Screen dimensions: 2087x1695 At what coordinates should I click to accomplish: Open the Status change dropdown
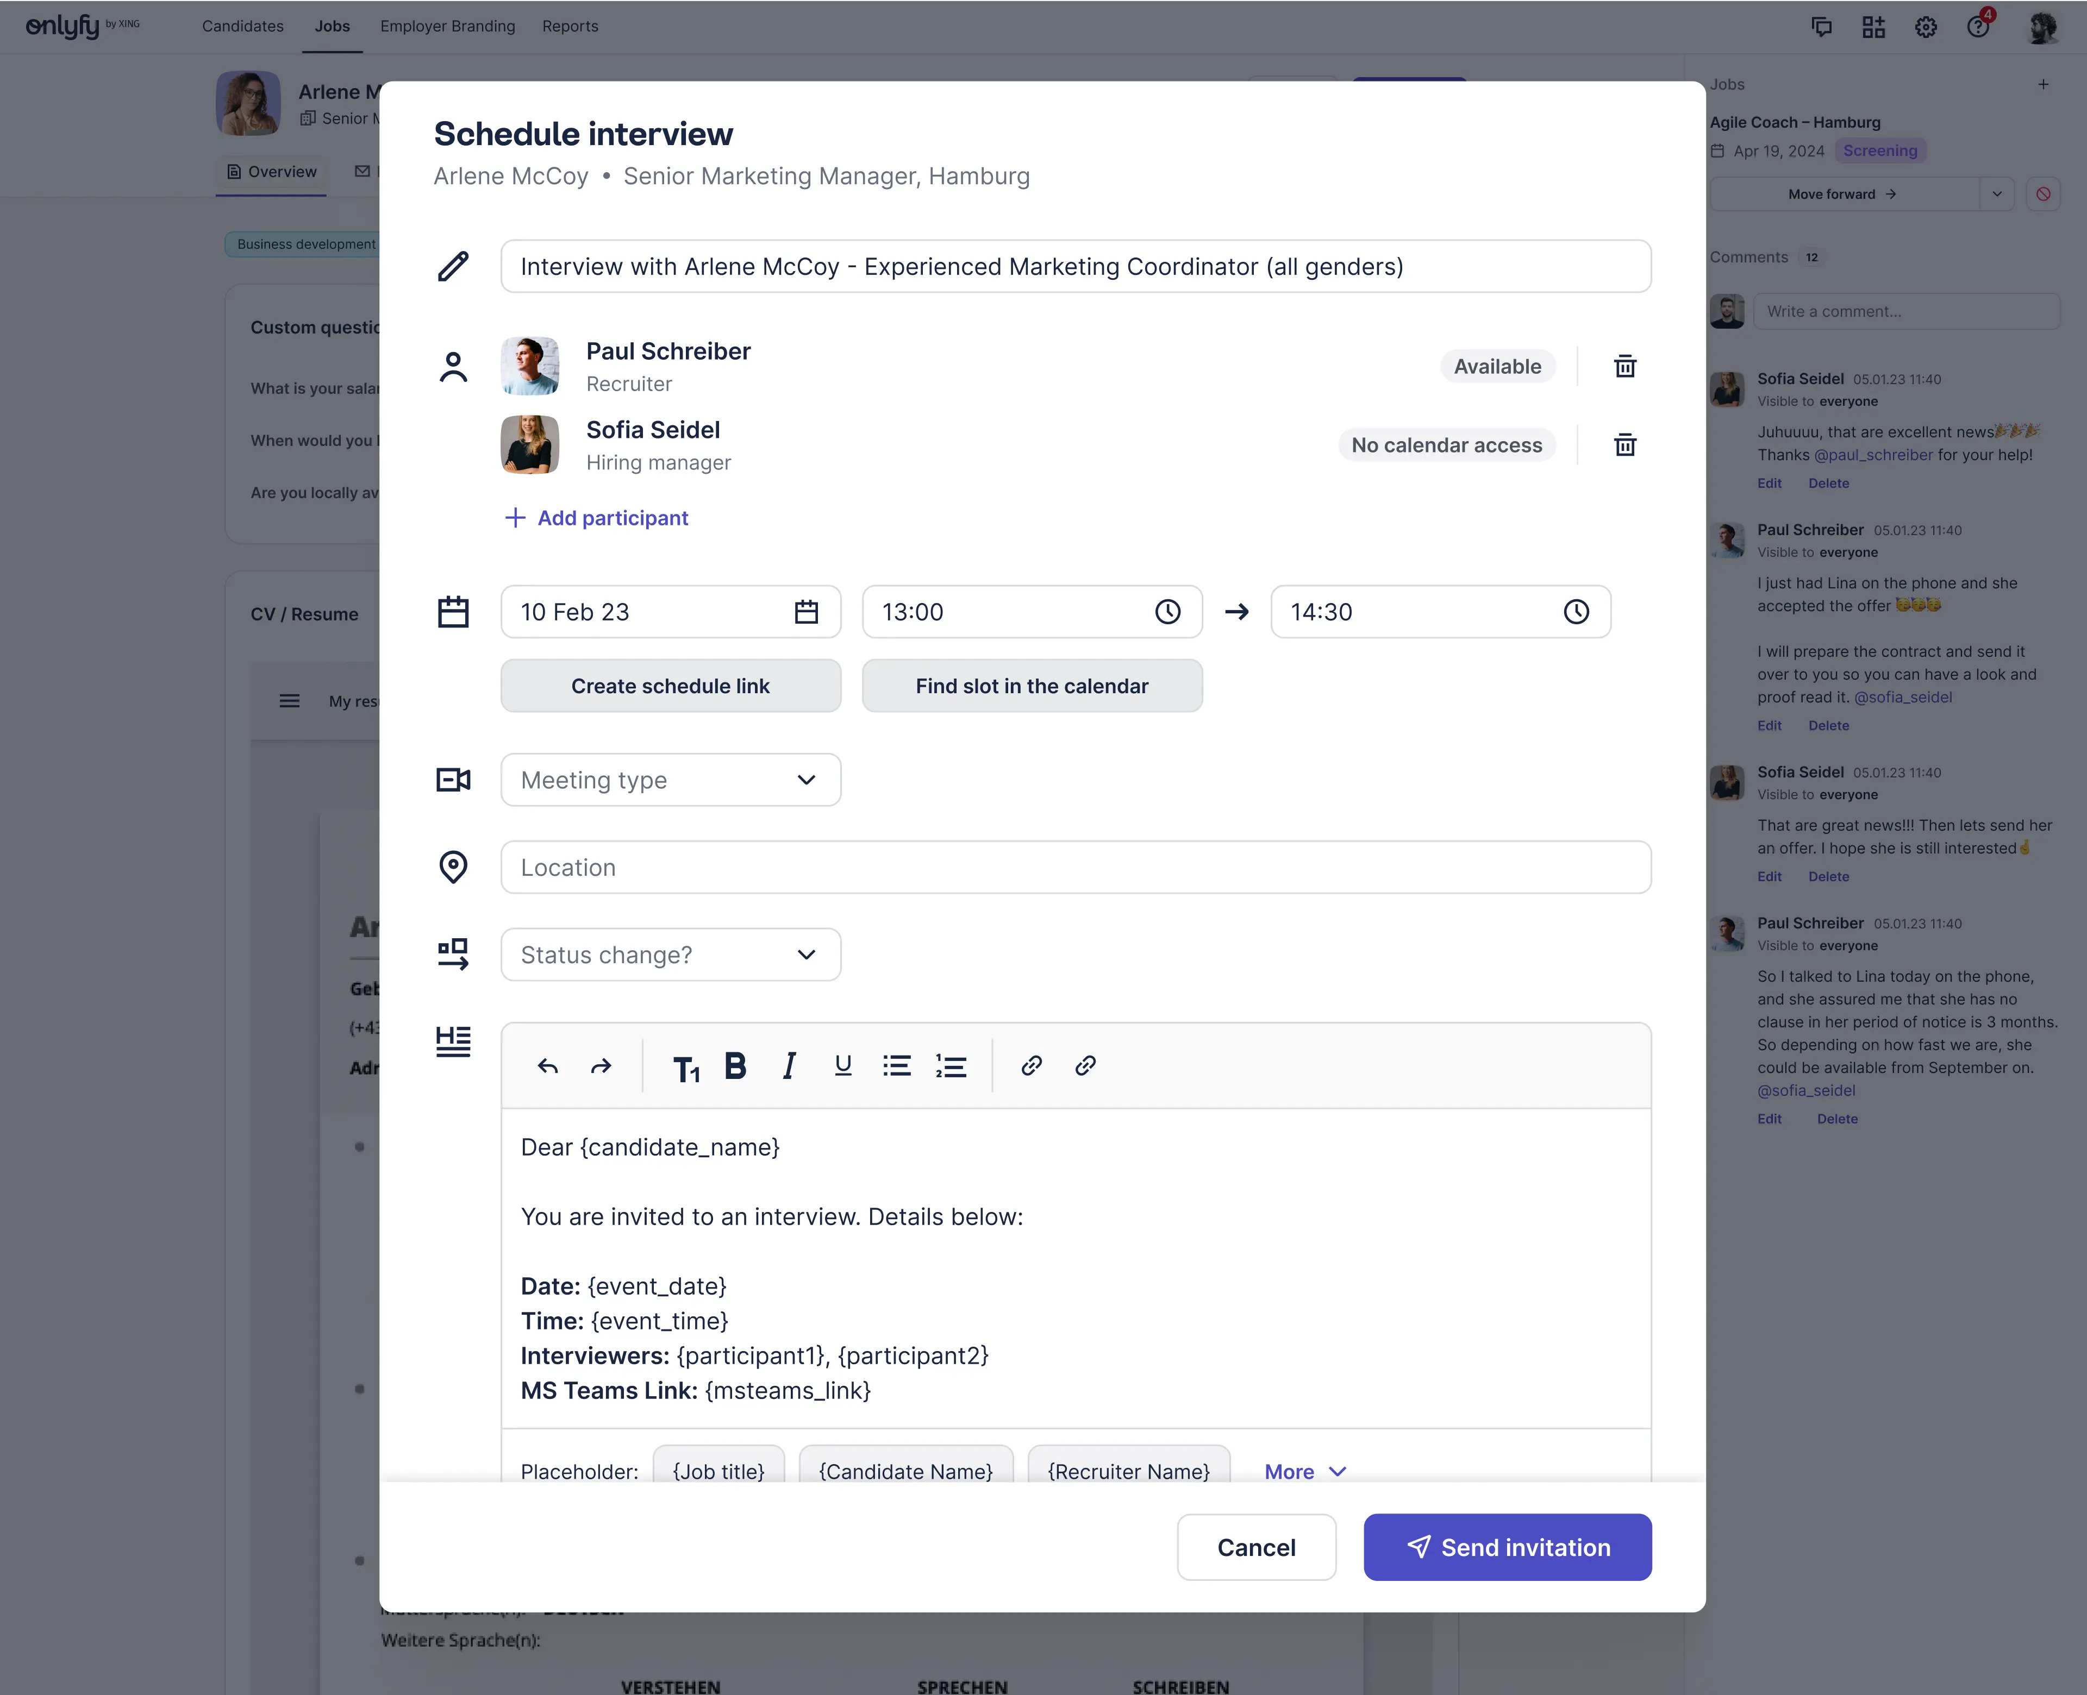671,955
